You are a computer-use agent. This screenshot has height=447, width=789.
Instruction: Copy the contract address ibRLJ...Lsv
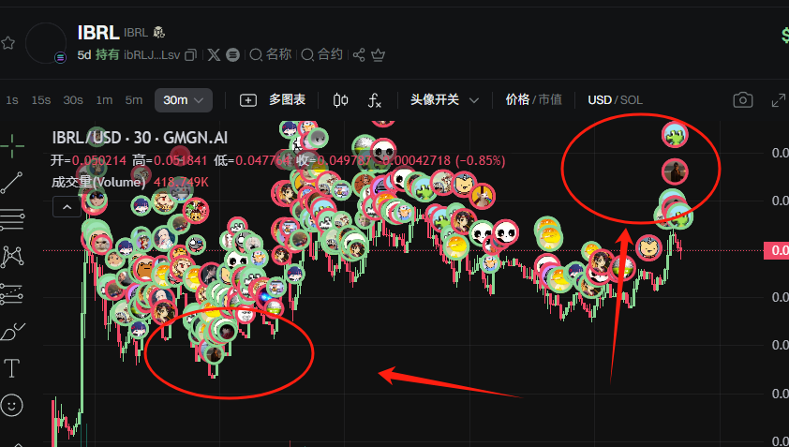191,55
